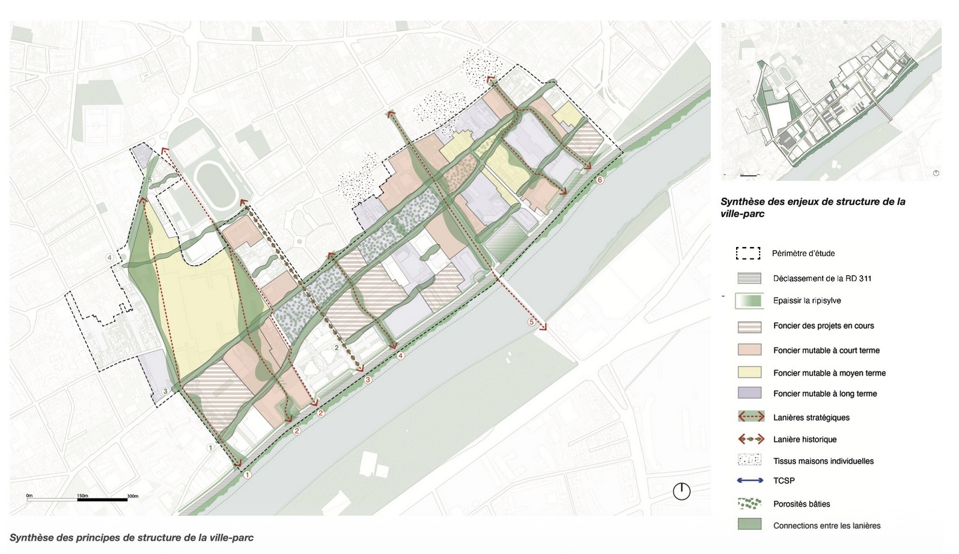Click the green Epaissir la ripisylve swatch

749,300
